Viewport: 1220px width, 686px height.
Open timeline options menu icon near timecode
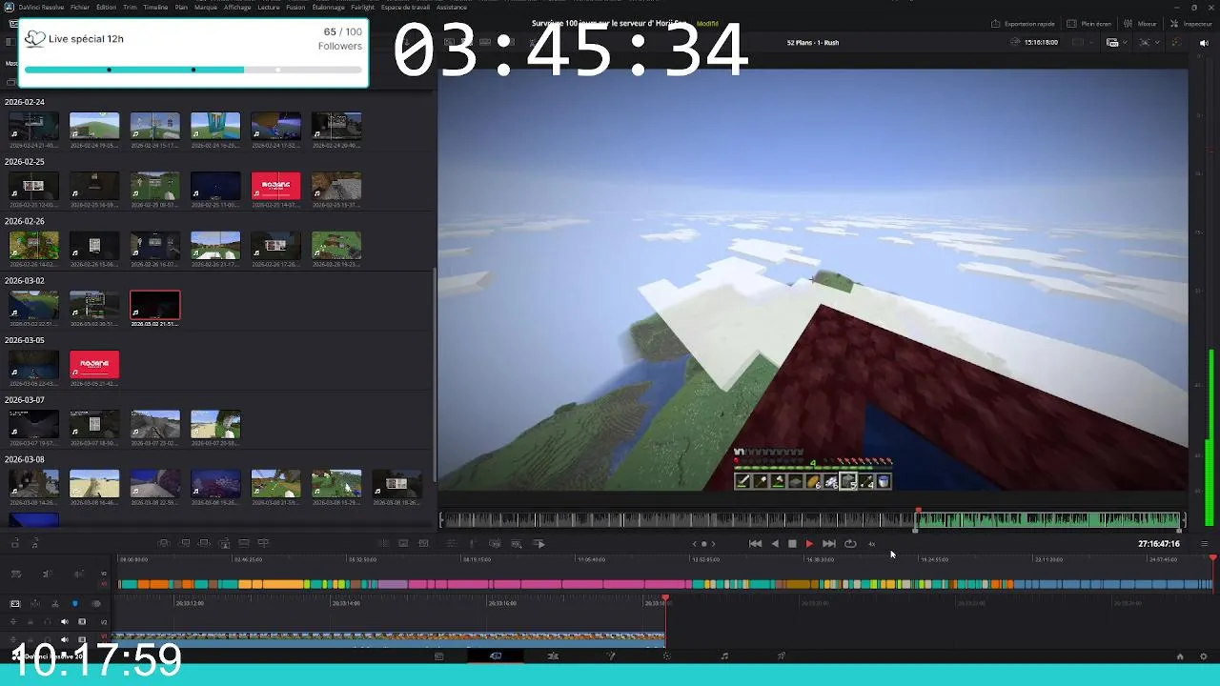click(x=1204, y=544)
